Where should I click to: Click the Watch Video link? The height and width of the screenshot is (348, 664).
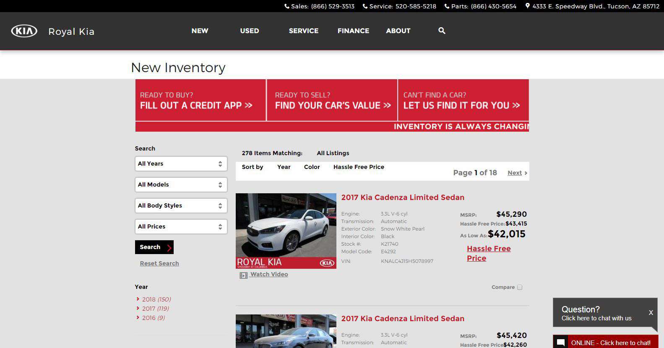(269, 274)
